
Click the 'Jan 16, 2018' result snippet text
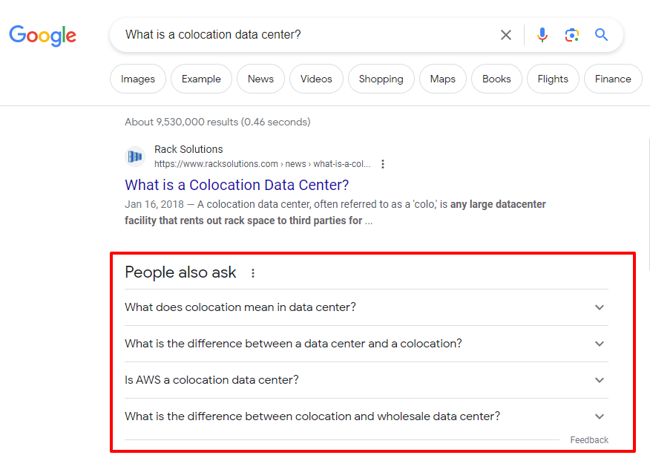pyautogui.click(x=335, y=212)
